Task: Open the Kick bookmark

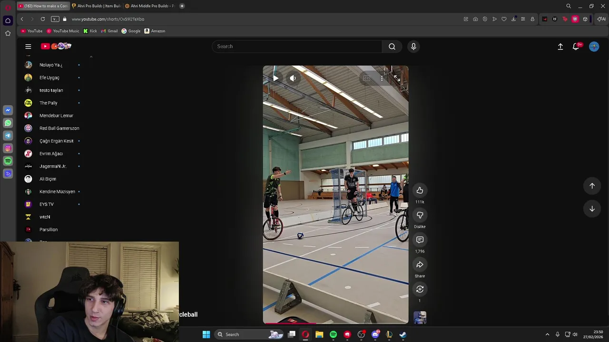Action: pos(90,31)
